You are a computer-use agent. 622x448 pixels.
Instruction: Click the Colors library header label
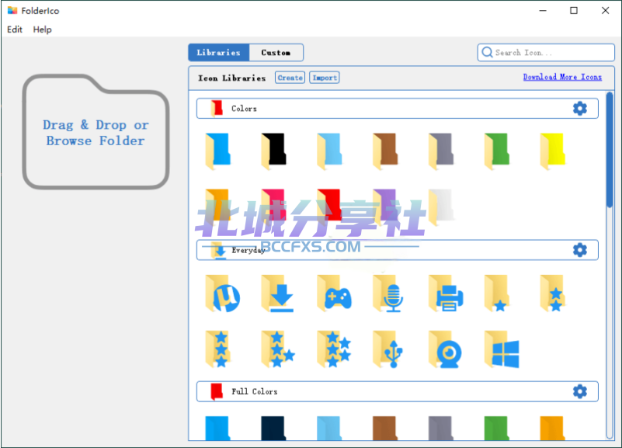244,109
